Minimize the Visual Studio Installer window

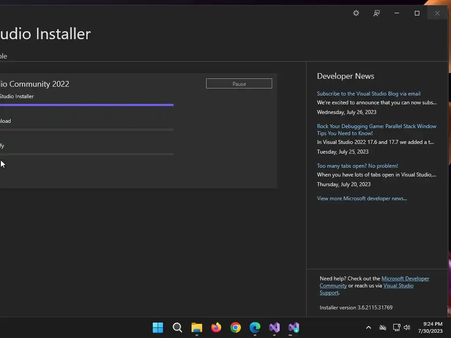tap(397, 13)
